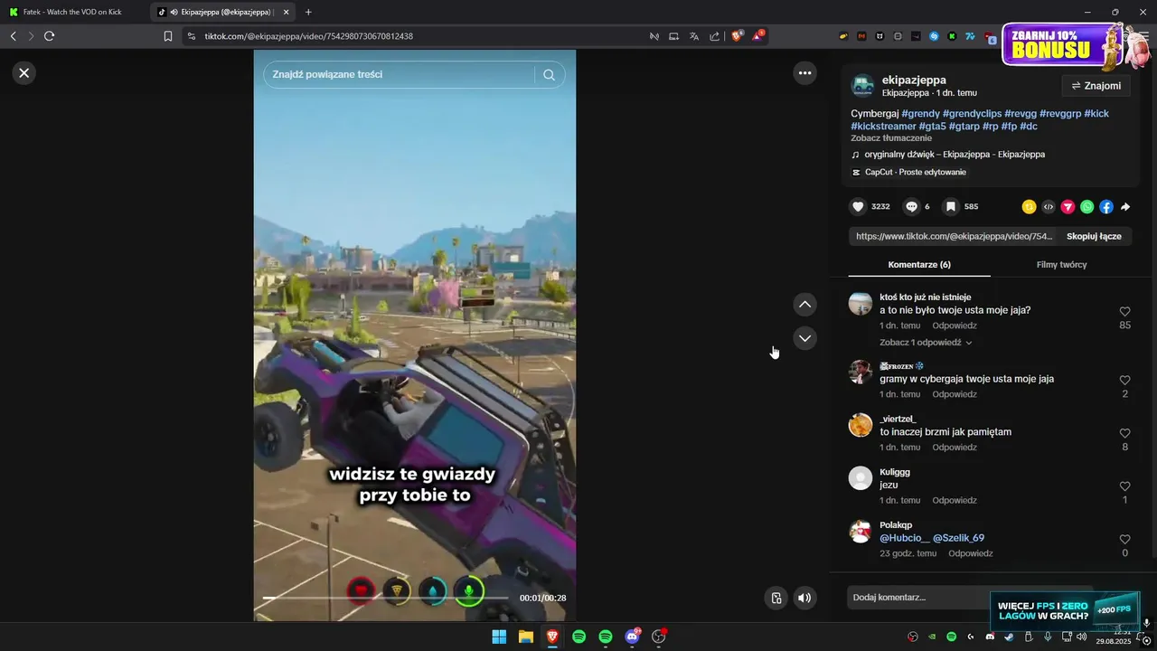Share video to Facebook
The height and width of the screenshot is (651, 1157).
coord(1106,207)
